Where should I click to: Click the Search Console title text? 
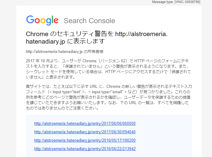coord(89,21)
